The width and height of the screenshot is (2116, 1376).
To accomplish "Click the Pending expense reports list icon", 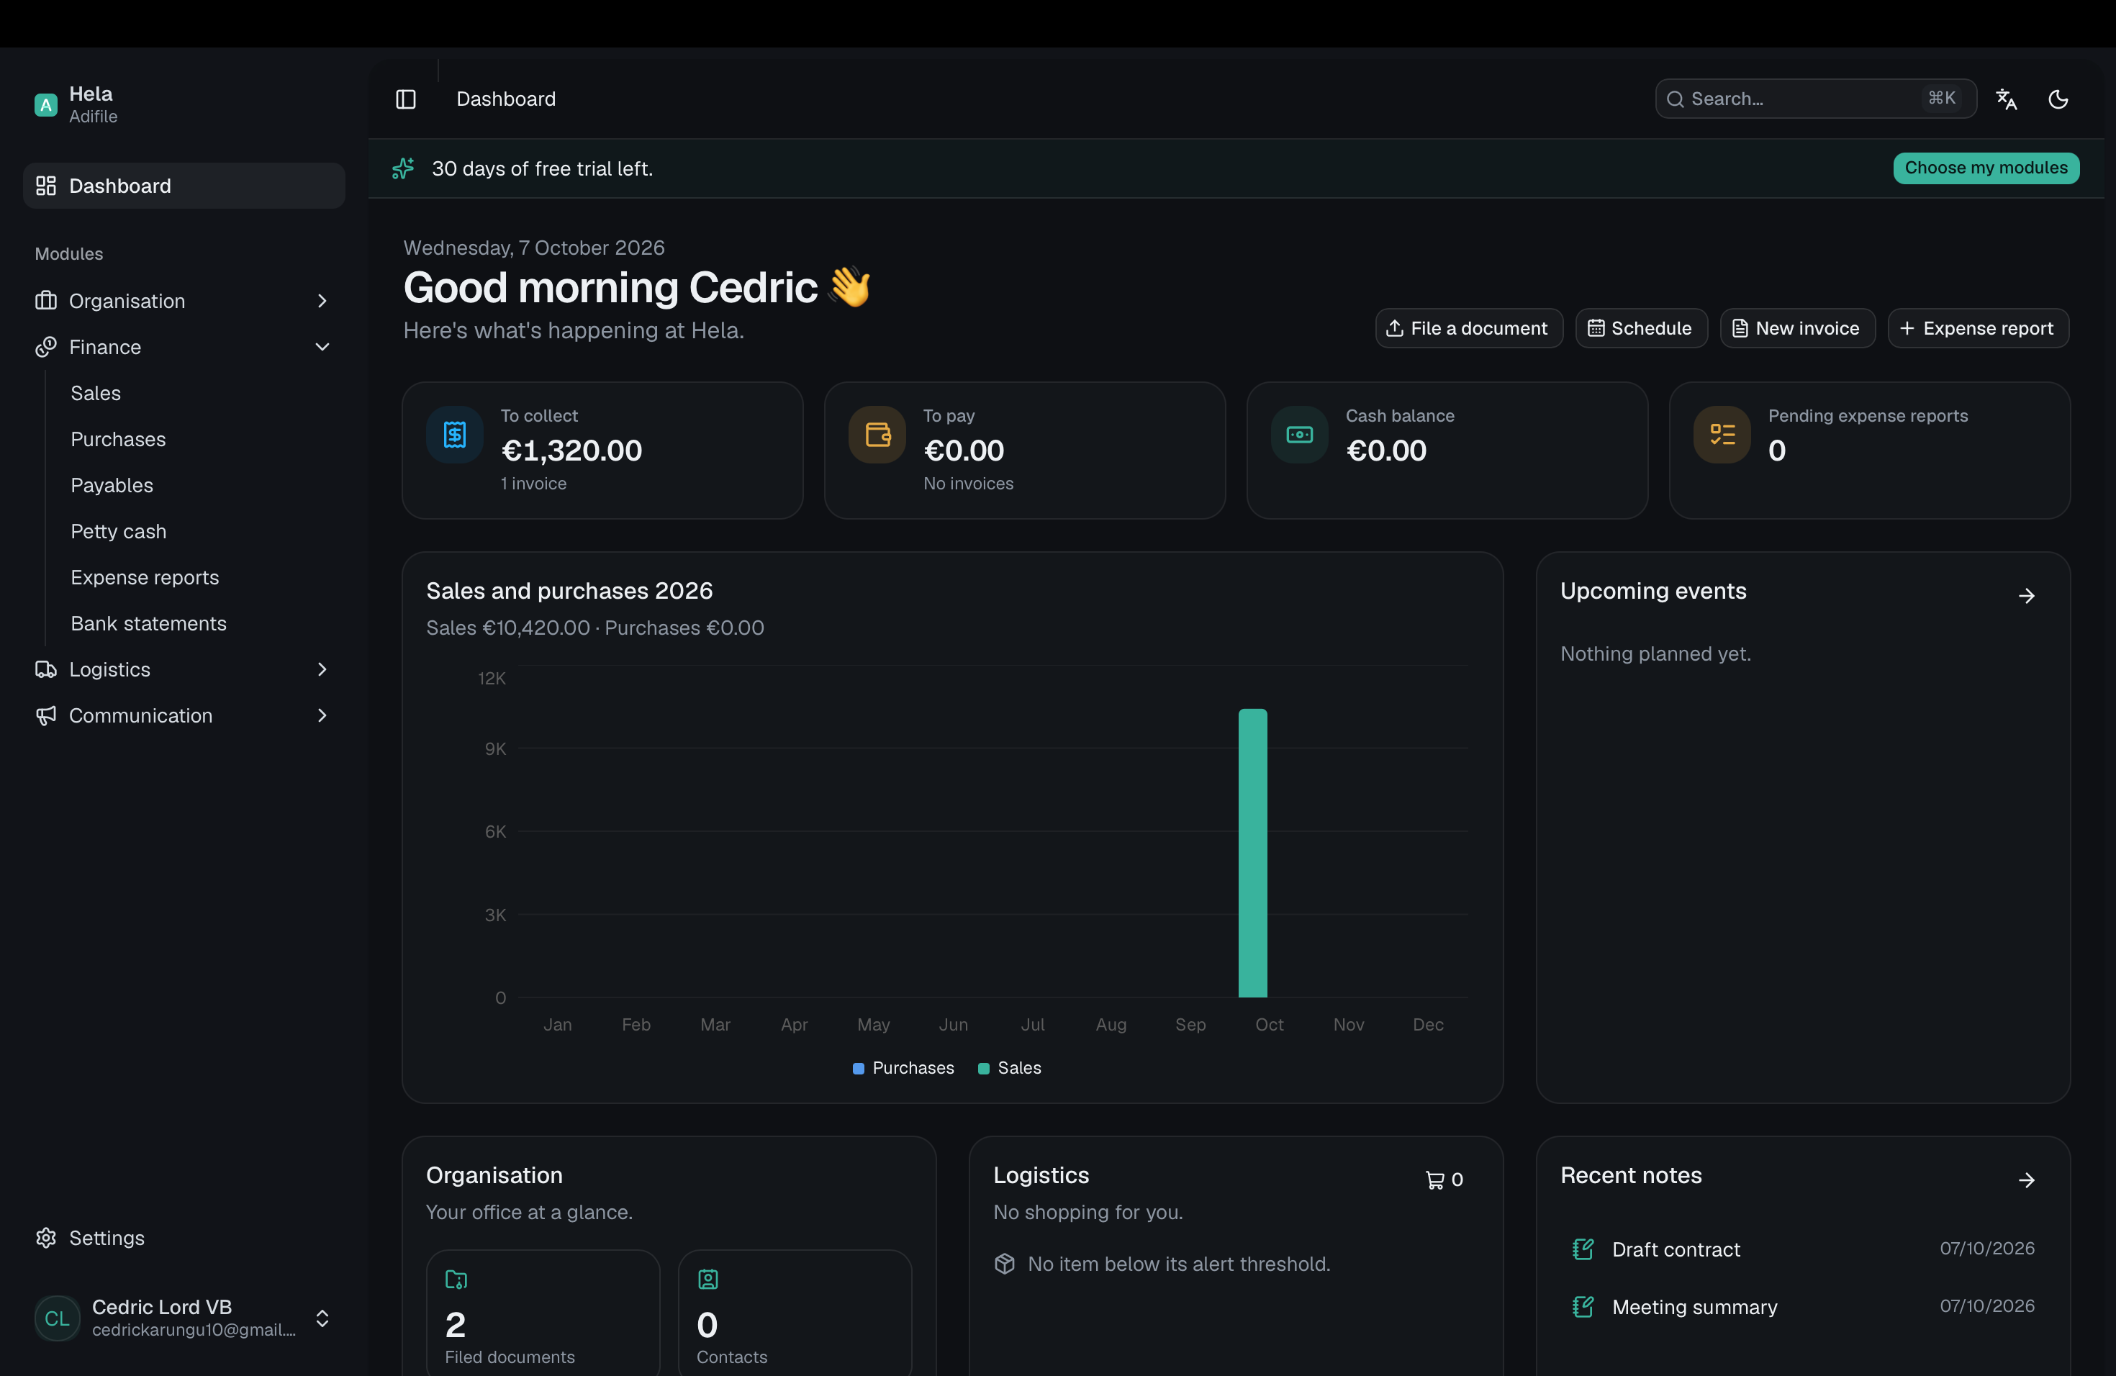I will click(1722, 434).
